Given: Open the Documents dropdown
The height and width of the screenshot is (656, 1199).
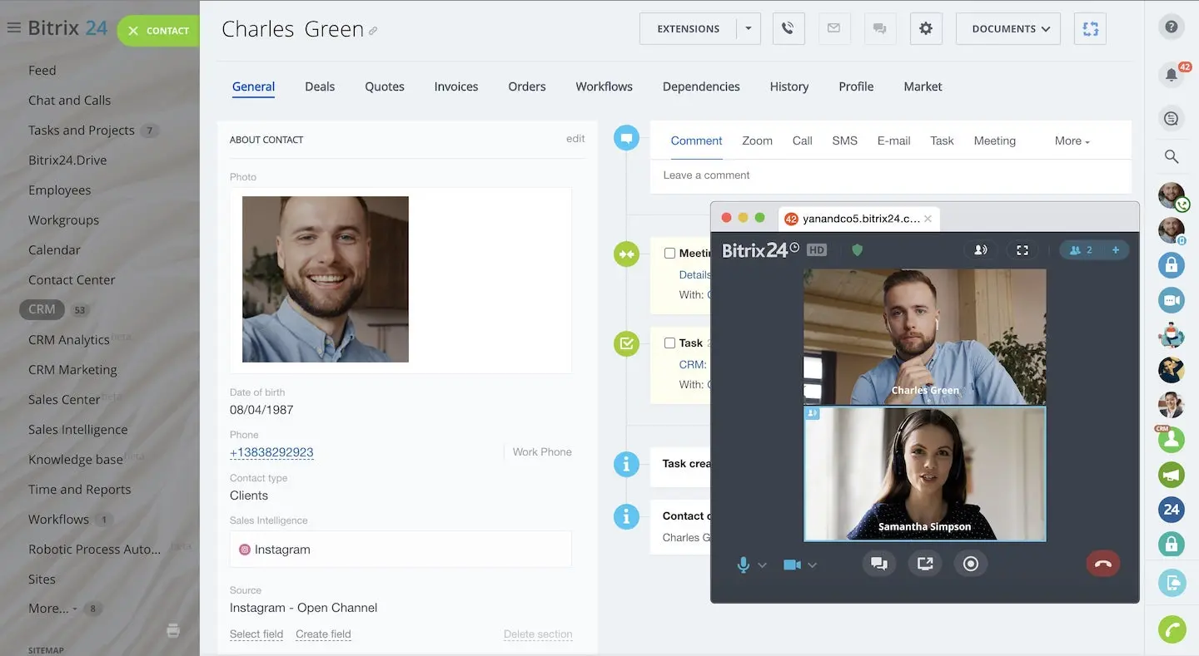Looking at the screenshot, I should click(x=1008, y=29).
